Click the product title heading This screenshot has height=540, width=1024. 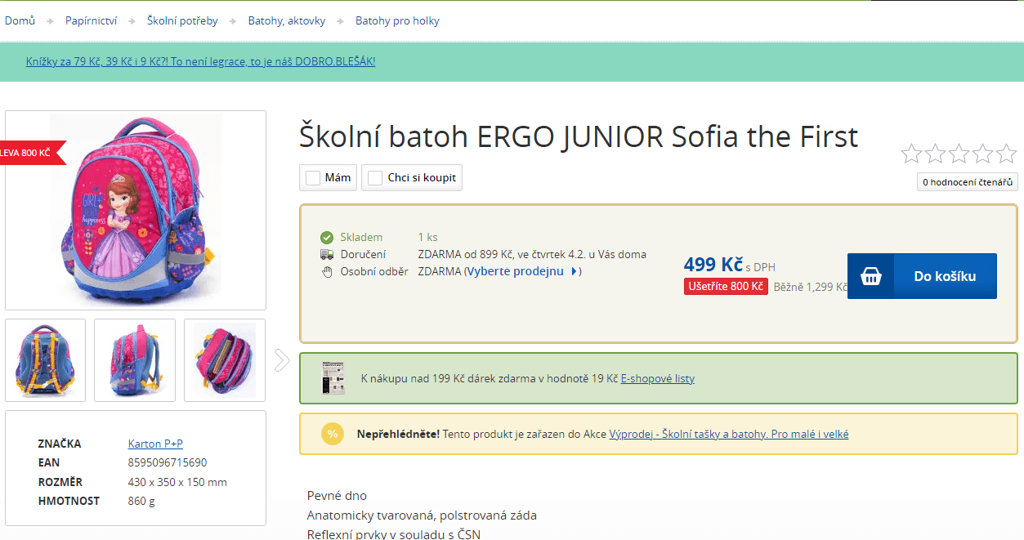(x=579, y=136)
